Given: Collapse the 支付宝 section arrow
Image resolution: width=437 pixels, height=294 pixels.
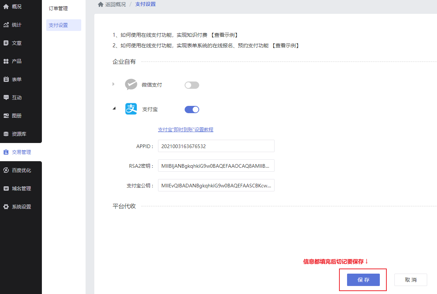Looking at the screenshot, I should (x=114, y=108).
